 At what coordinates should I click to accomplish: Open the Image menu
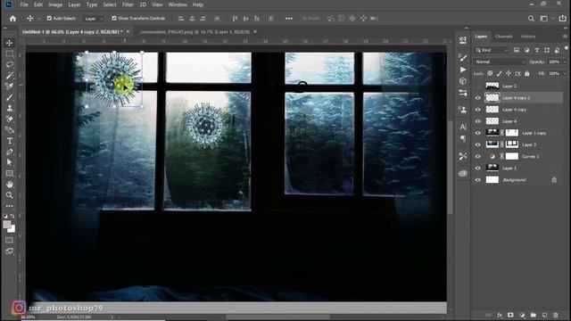55,4
